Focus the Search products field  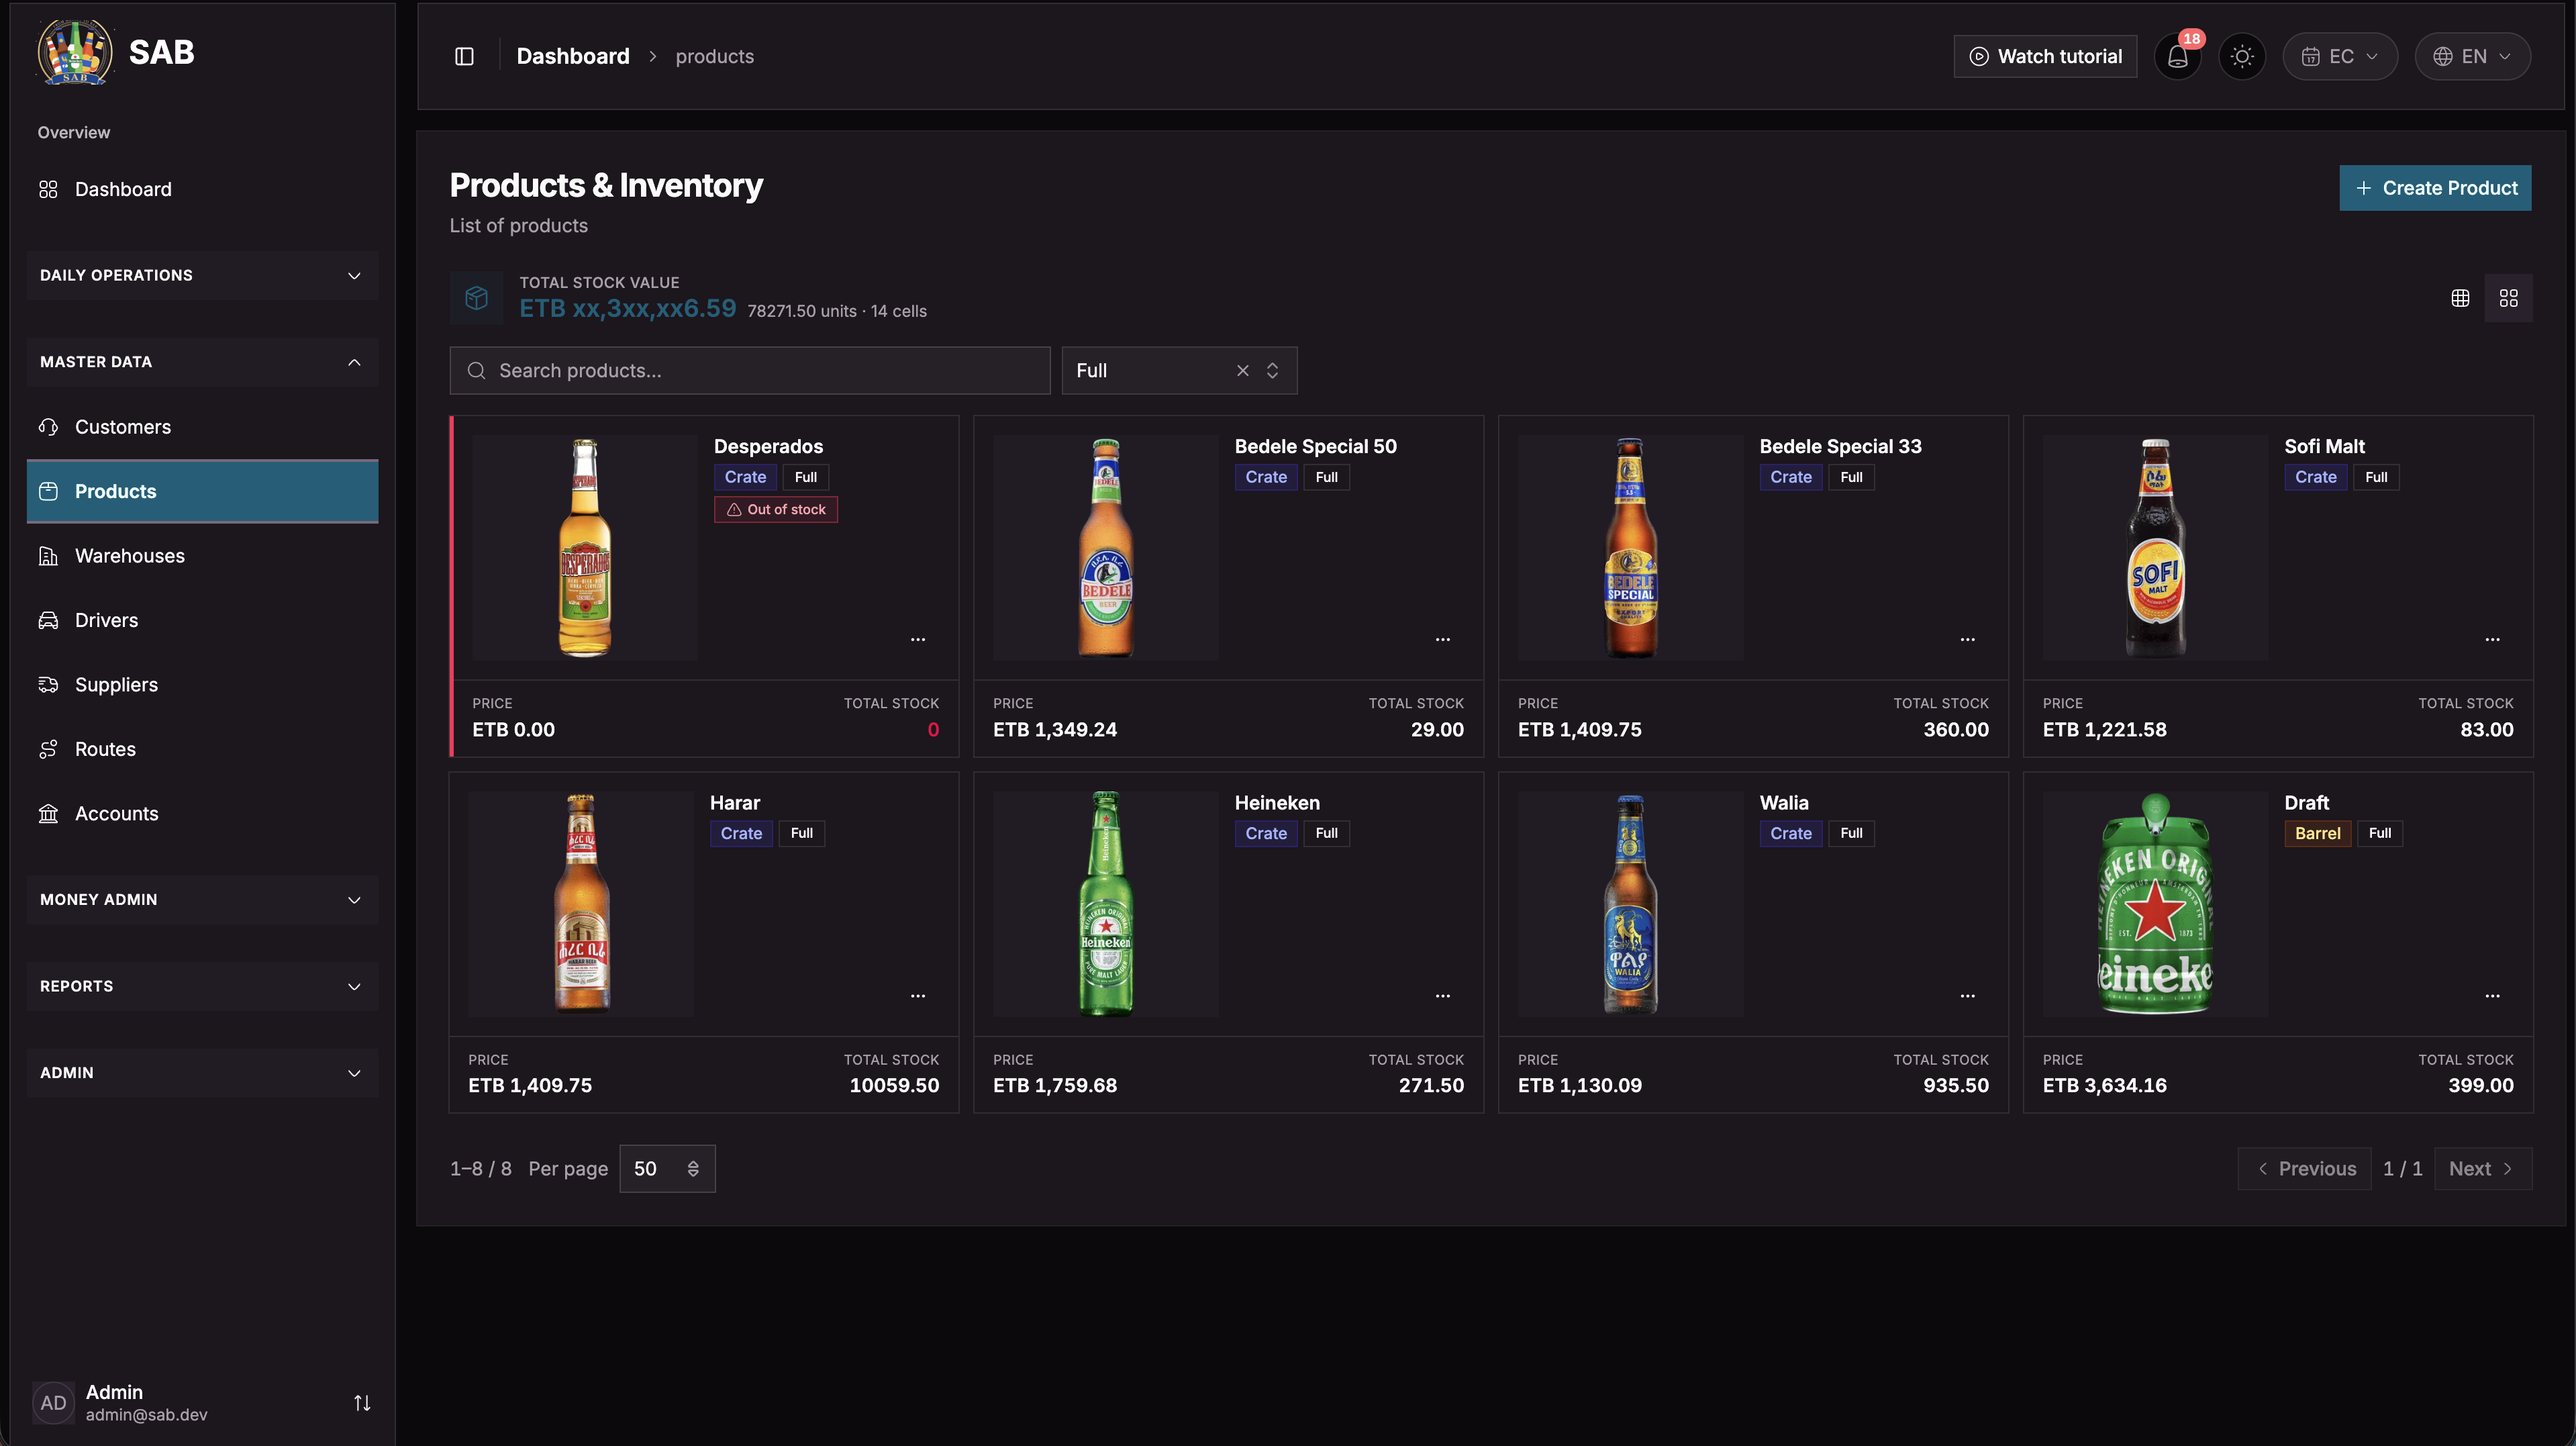[750, 370]
